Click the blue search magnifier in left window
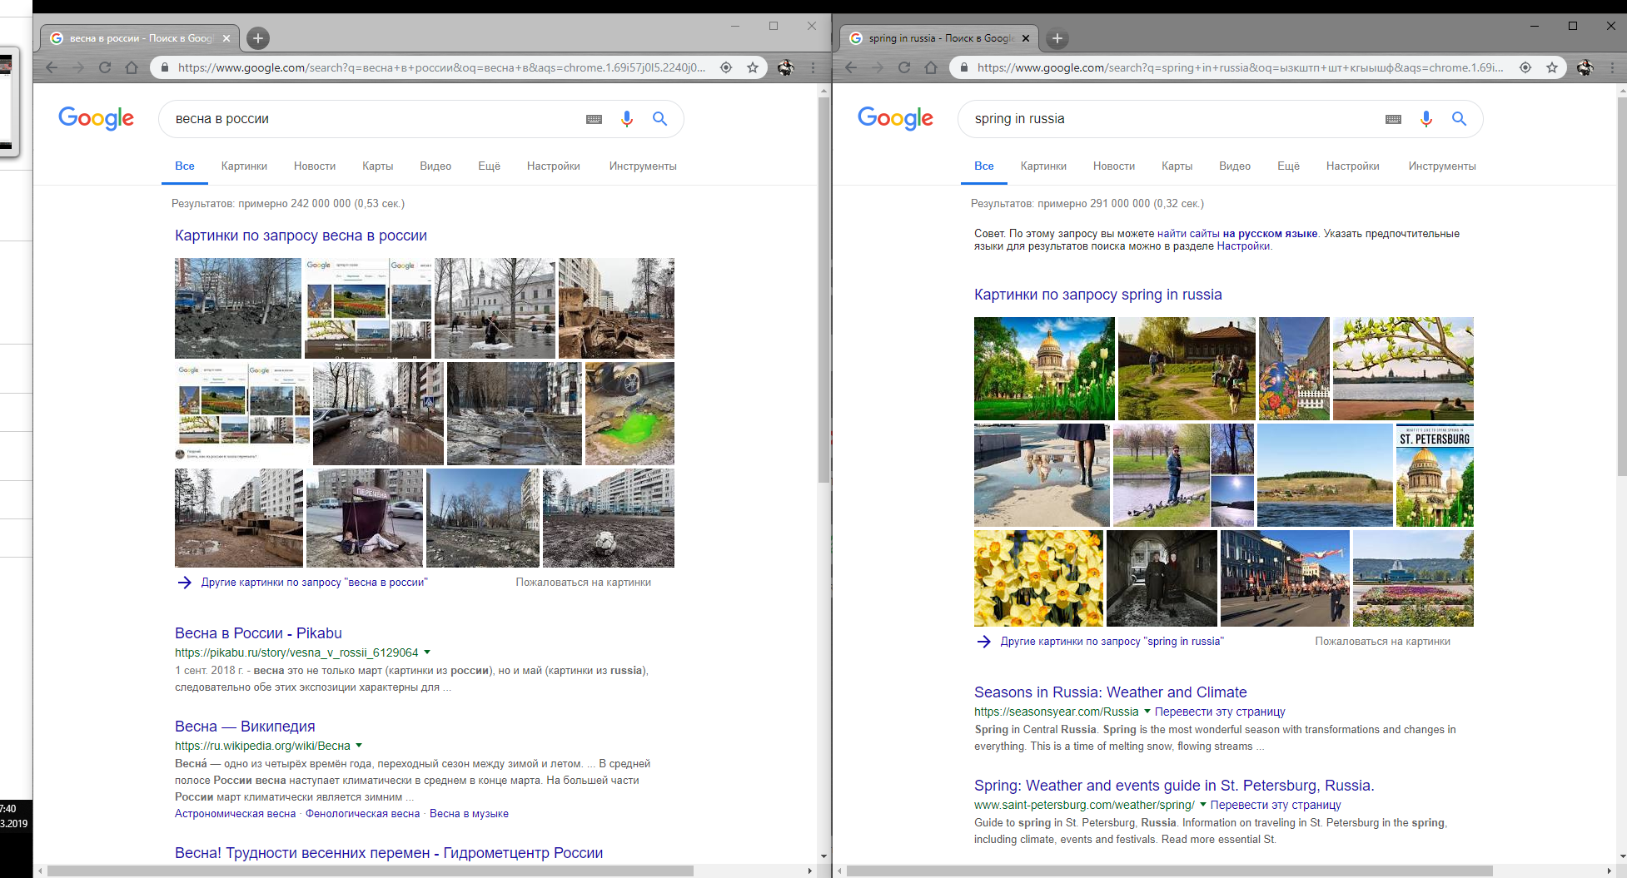Viewport: 1627px width, 878px height. point(659,119)
